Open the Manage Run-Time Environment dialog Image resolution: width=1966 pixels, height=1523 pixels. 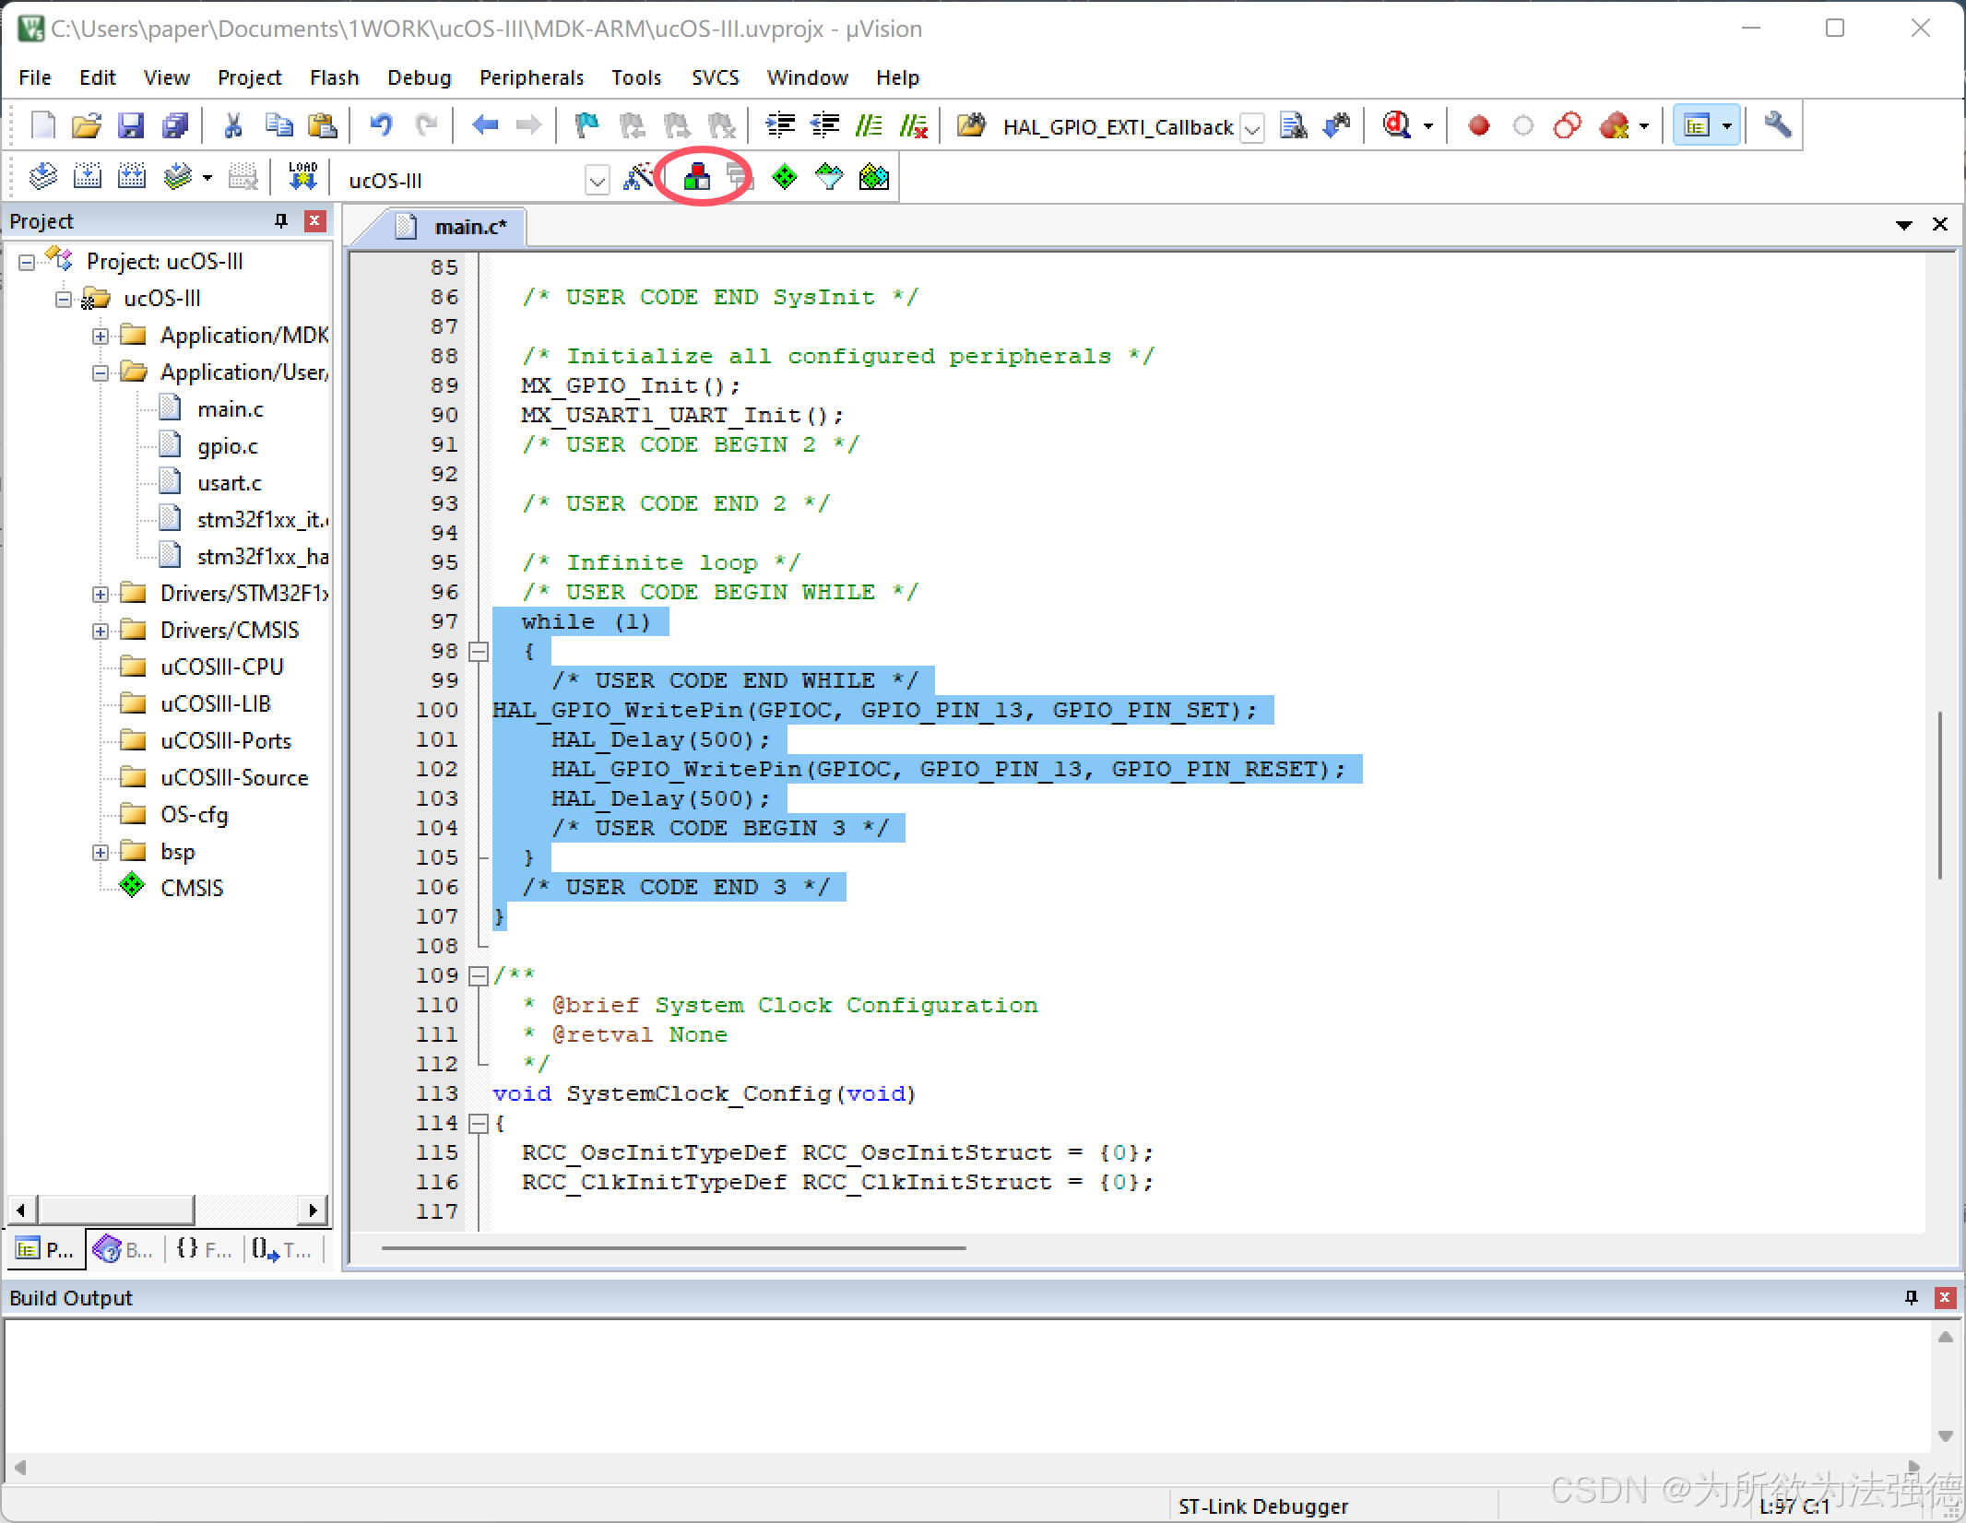(x=696, y=176)
